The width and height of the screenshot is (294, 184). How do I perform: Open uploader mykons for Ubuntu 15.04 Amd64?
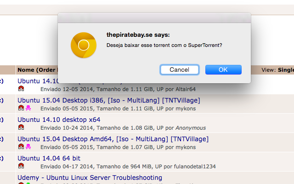(186, 147)
